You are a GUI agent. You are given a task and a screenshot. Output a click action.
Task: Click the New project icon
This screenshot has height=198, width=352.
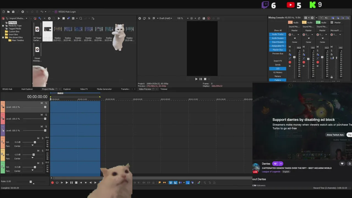click(x=4, y=12)
